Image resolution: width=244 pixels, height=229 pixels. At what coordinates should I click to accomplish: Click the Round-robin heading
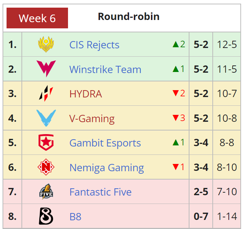coord(129,16)
